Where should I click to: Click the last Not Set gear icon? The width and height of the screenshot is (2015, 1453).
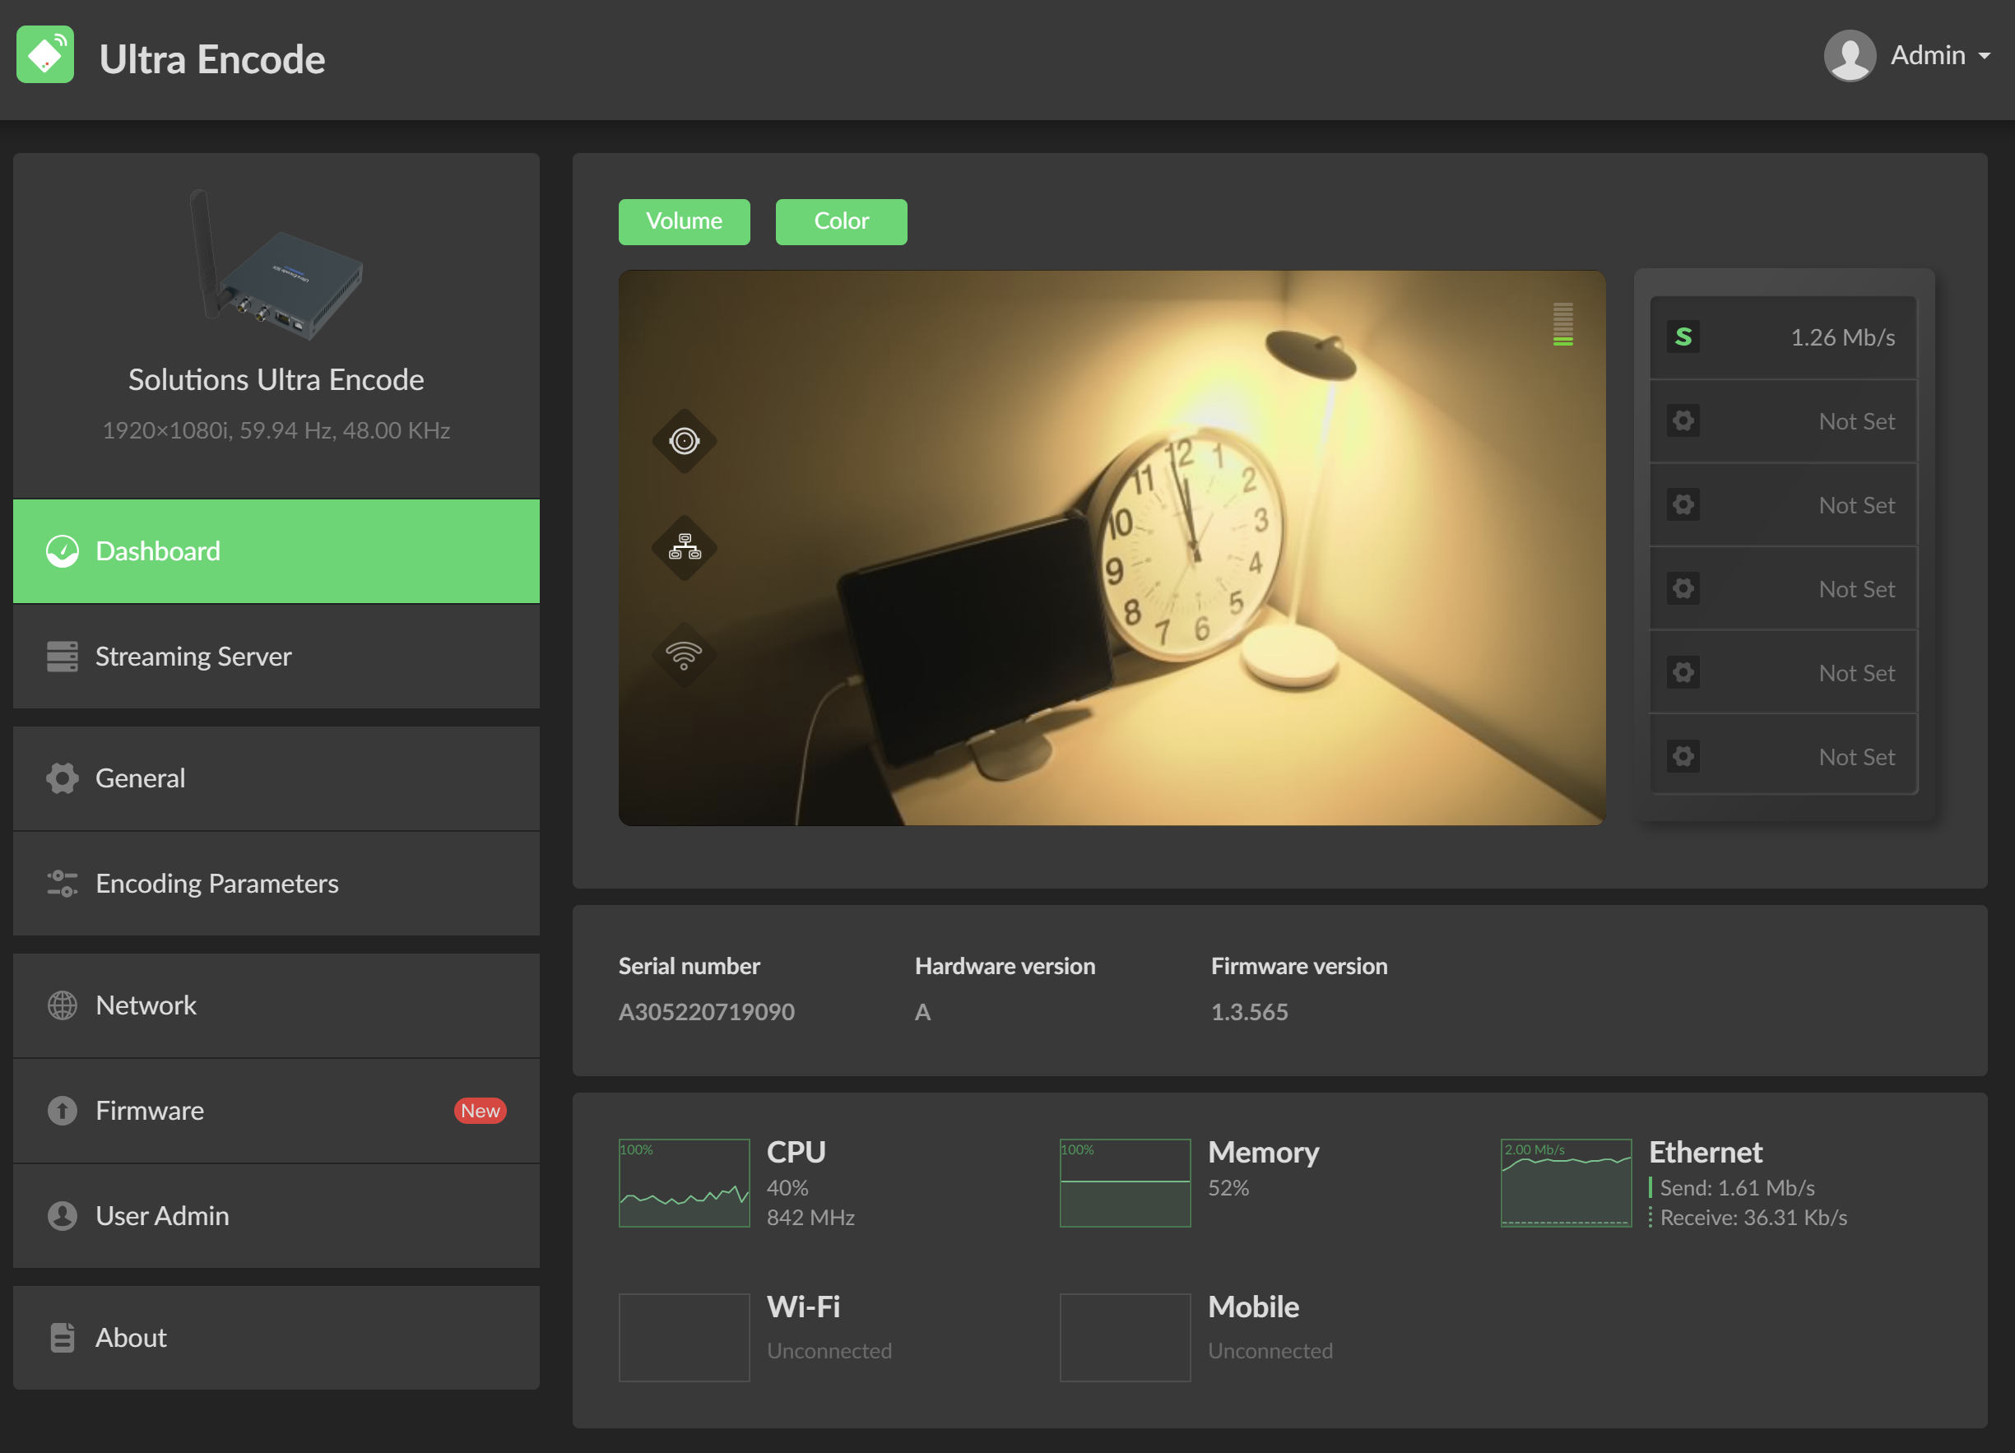coord(1683,757)
